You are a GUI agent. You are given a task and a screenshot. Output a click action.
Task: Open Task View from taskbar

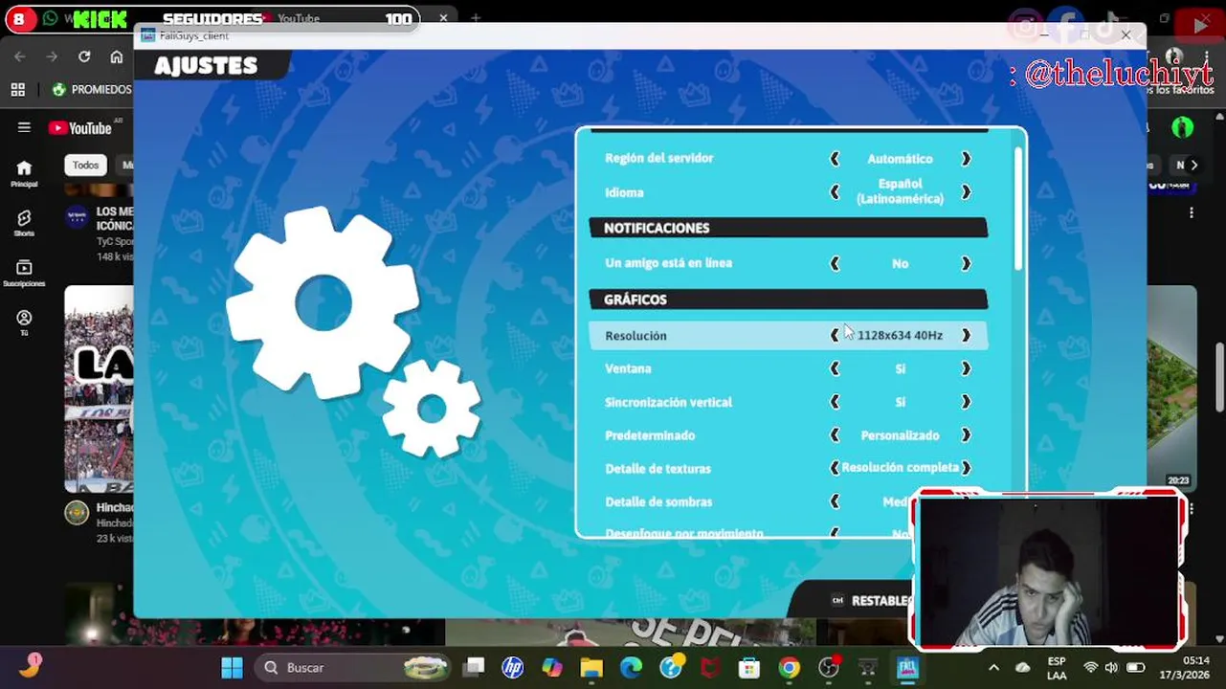pos(474,668)
